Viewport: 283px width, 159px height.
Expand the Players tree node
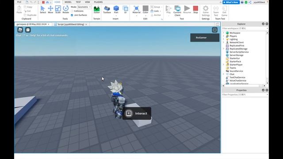223,36
